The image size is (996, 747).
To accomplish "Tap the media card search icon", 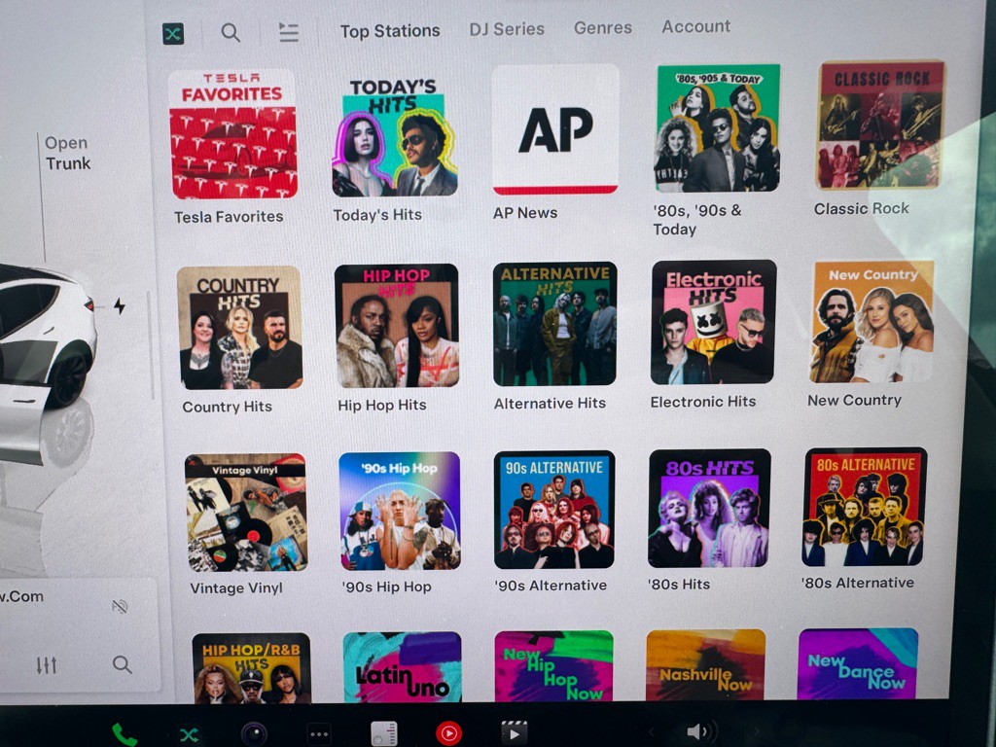I will coord(122,664).
